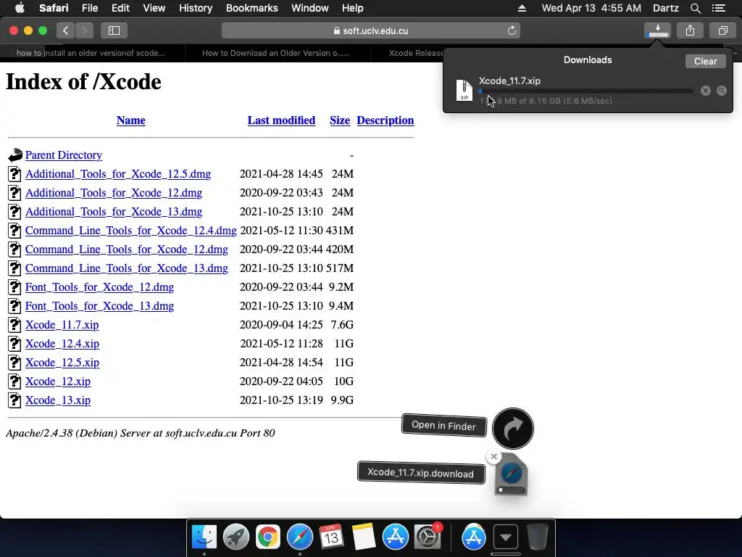
Task: Click Xcode_12.xip link
Action: [x=58, y=381]
